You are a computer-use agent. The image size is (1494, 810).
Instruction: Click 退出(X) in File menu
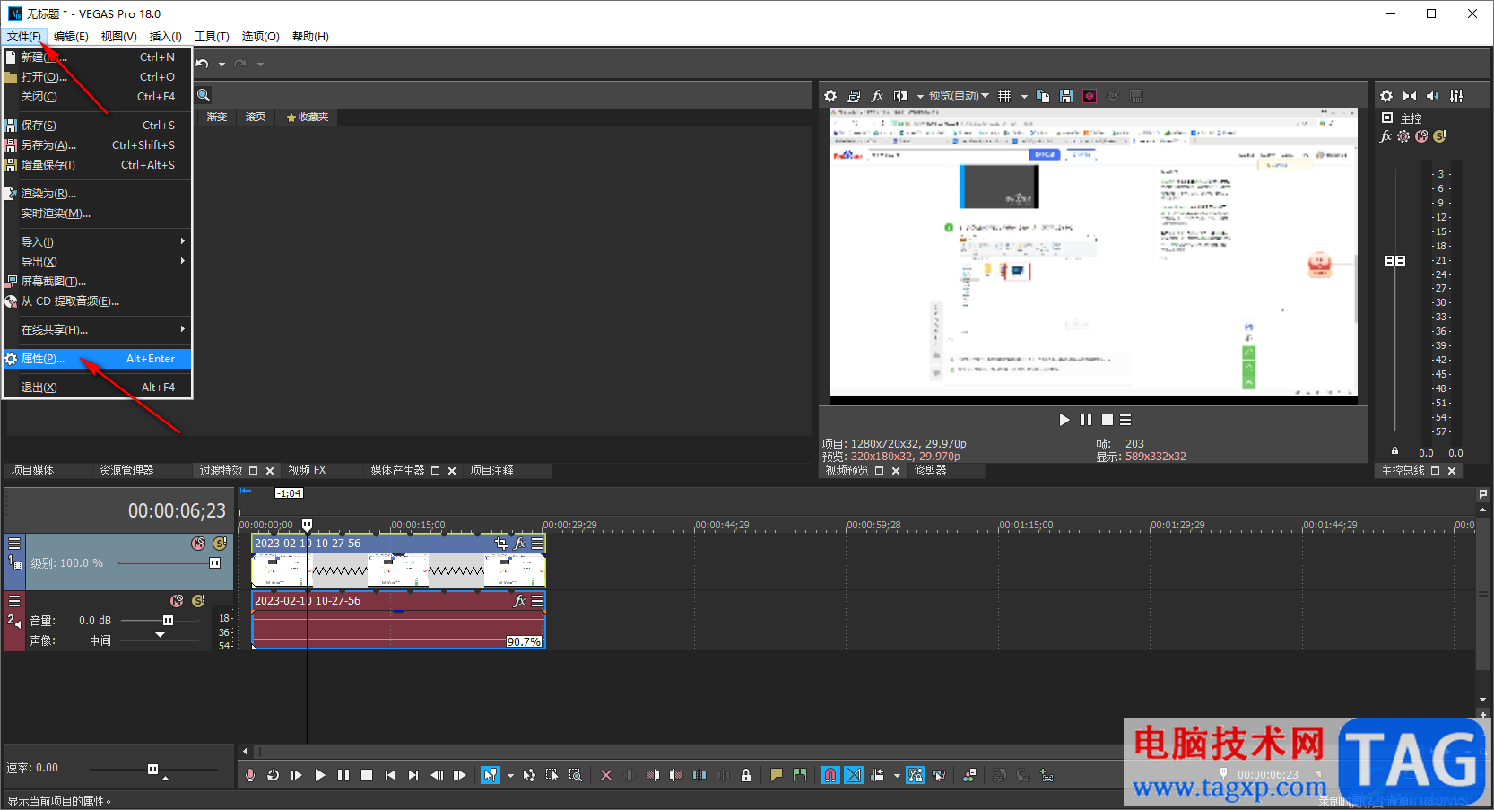[97, 387]
